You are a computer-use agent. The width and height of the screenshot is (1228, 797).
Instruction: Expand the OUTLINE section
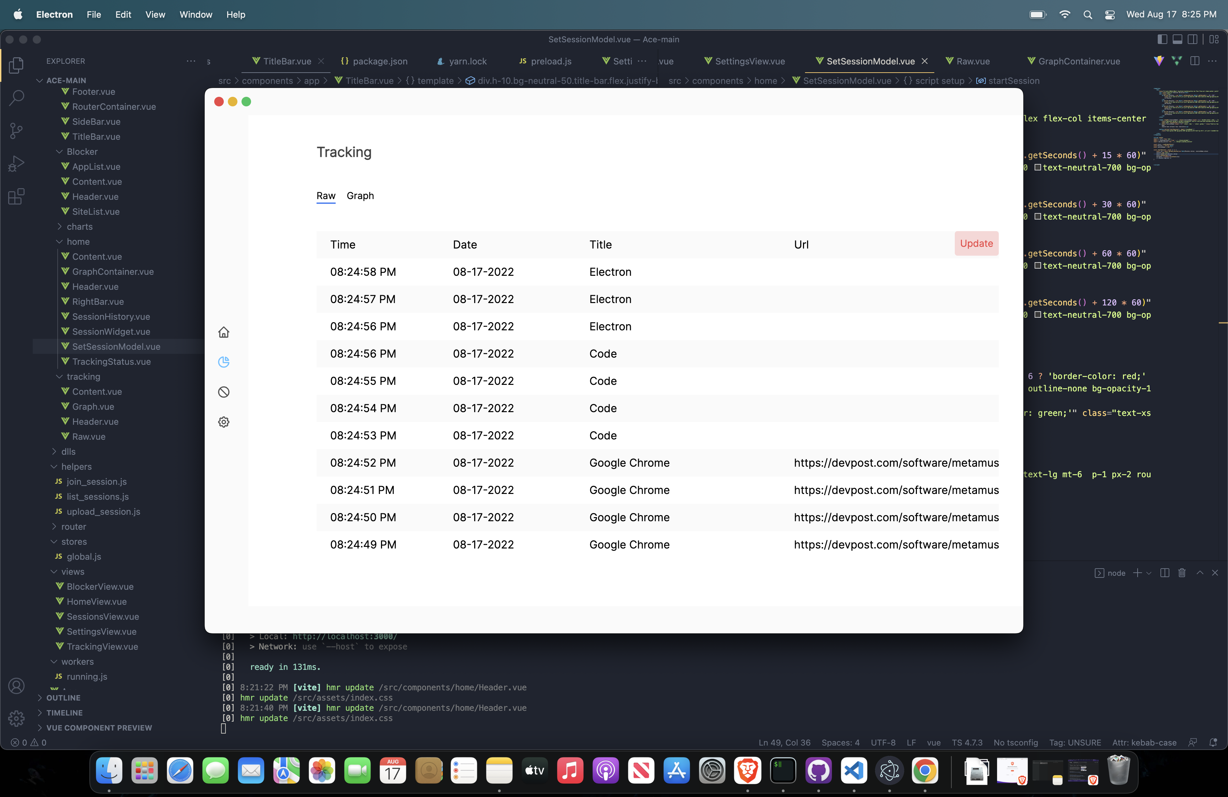point(63,697)
